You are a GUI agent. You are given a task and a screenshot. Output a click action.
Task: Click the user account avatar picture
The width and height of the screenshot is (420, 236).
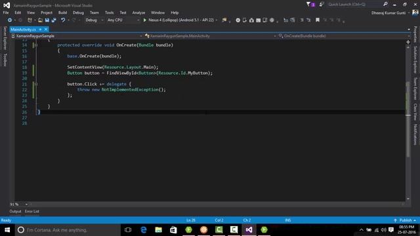(415, 12)
